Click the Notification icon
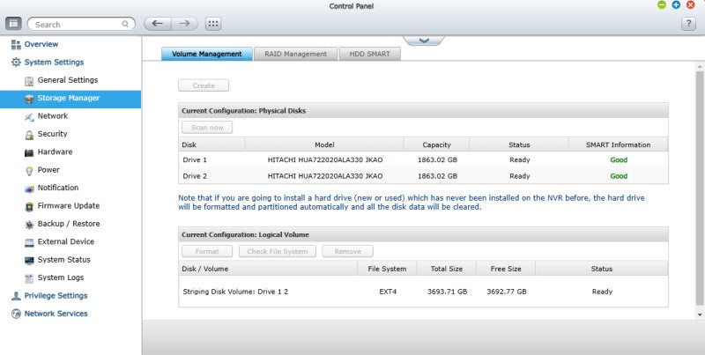Image resolution: width=705 pixels, height=355 pixels. pyautogui.click(x=29, y=189)
